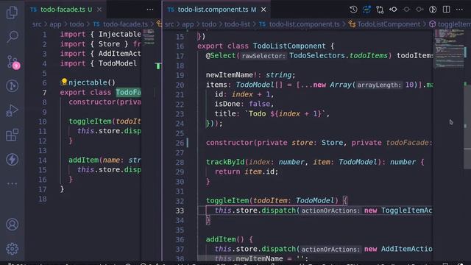Open the Manage settings gear
This screenshot has width=471, height=265.
[12, 249]
